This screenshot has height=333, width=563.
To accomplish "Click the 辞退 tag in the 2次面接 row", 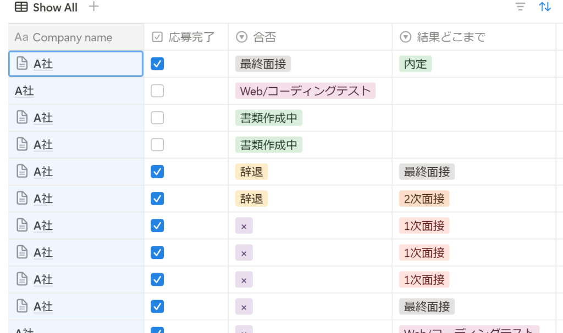I will pyautogui.click(x=251, y=199).
